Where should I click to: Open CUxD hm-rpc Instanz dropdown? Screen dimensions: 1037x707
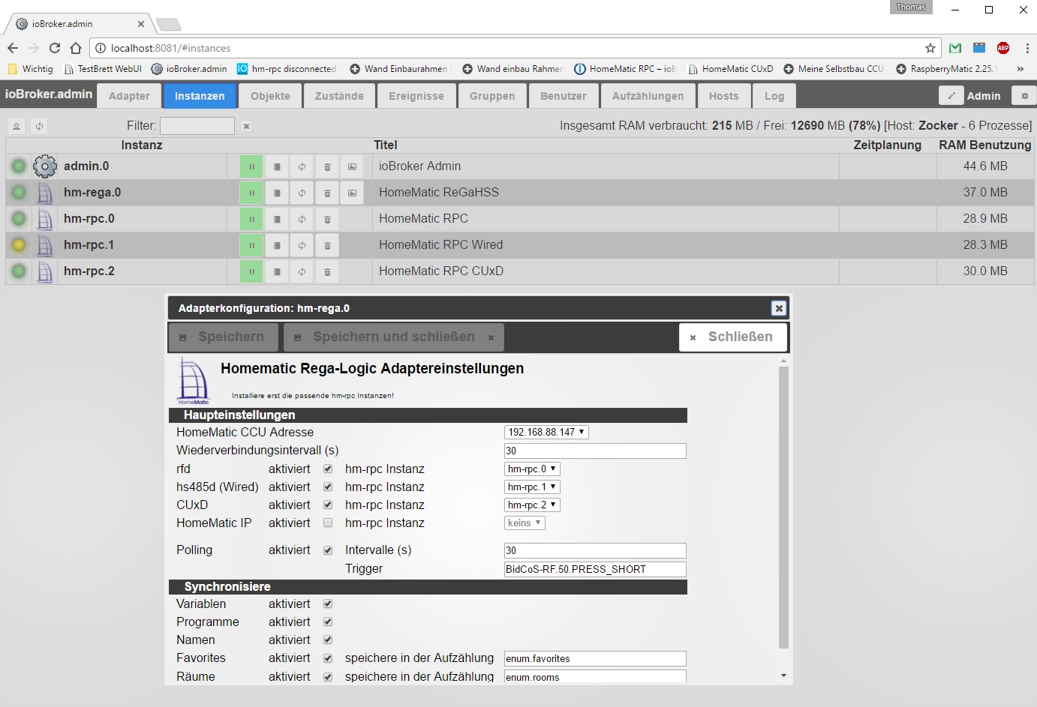point(532,505)
